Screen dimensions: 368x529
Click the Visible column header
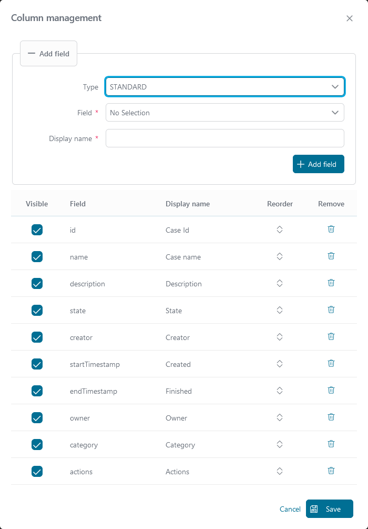[x=37, y=204]
